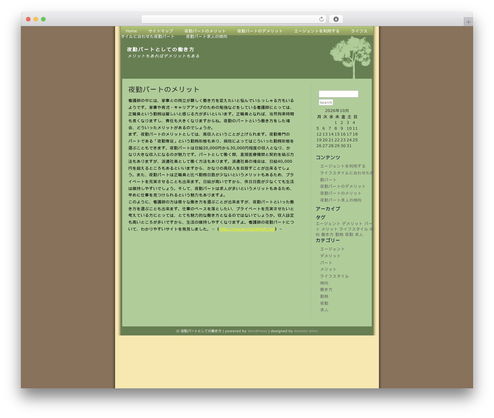Add a new browser tab with the plus button
The height and width of the screenshot is (418, 494).
pos(468,22)
